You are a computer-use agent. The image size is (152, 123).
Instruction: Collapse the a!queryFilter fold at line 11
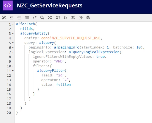tap(13, 71)
